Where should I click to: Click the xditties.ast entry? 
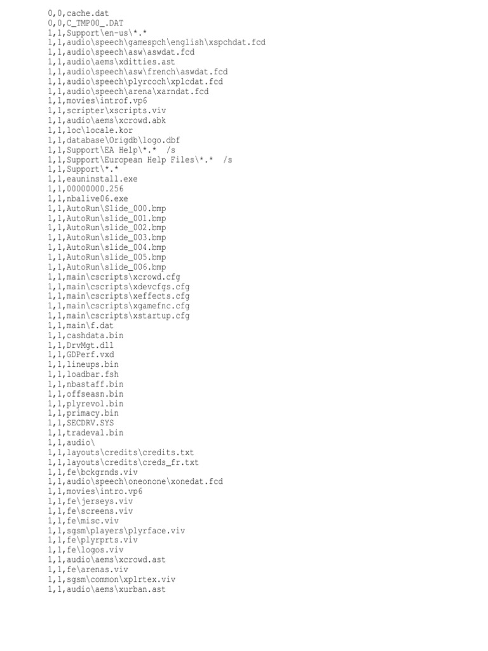(x=111, y=62)
